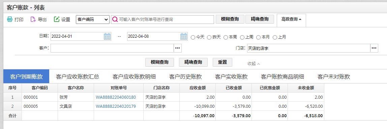The height and width of the screenshot is (129, 387).
Task: Switch to the 客户实收账款 tab
Action: pos(231,76)
